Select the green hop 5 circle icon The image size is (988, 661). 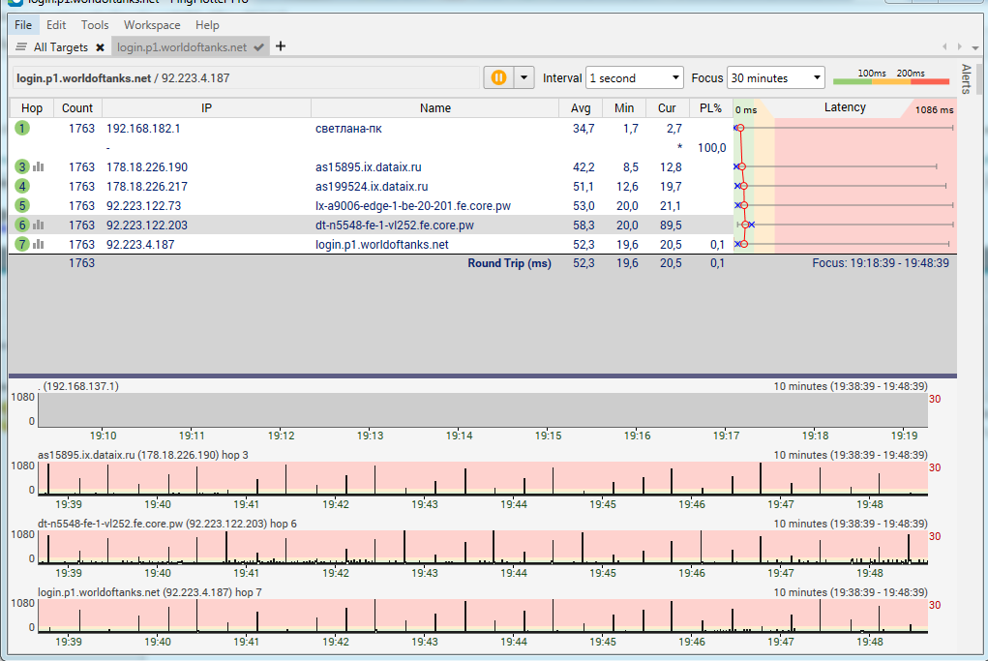point(22,205)
